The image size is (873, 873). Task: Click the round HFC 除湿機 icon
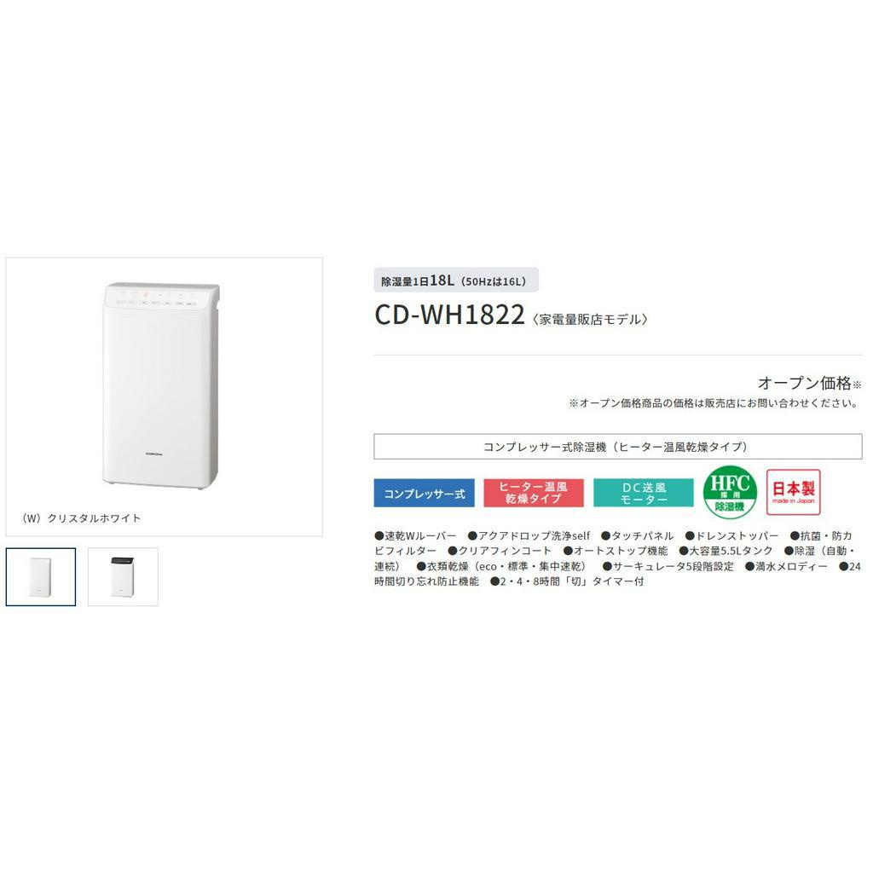pyautogui.click(x=730, y=493)
